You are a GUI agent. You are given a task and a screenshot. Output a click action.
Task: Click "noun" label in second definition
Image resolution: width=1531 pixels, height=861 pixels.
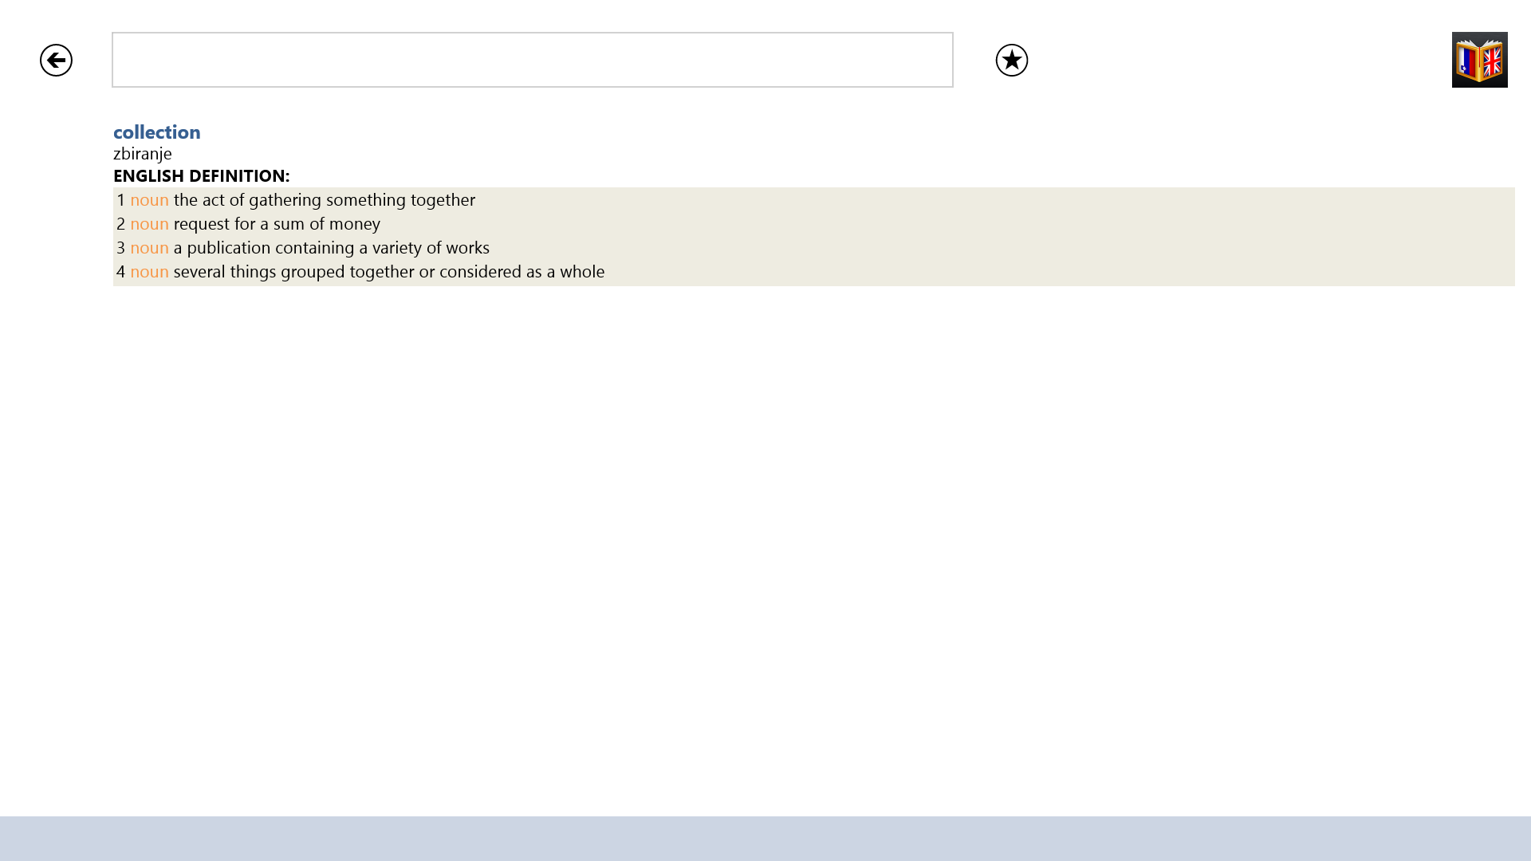[149, 224]
